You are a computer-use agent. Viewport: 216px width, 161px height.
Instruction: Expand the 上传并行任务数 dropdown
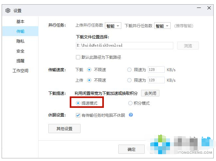tap(113, 26)
